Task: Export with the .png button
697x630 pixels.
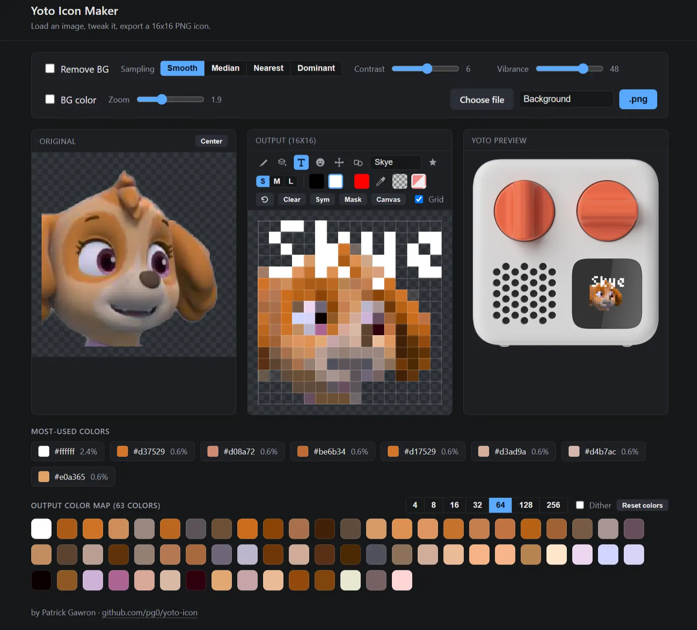Action: coord(638,99)
